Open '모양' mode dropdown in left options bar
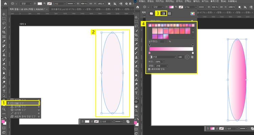 [26, 4]
